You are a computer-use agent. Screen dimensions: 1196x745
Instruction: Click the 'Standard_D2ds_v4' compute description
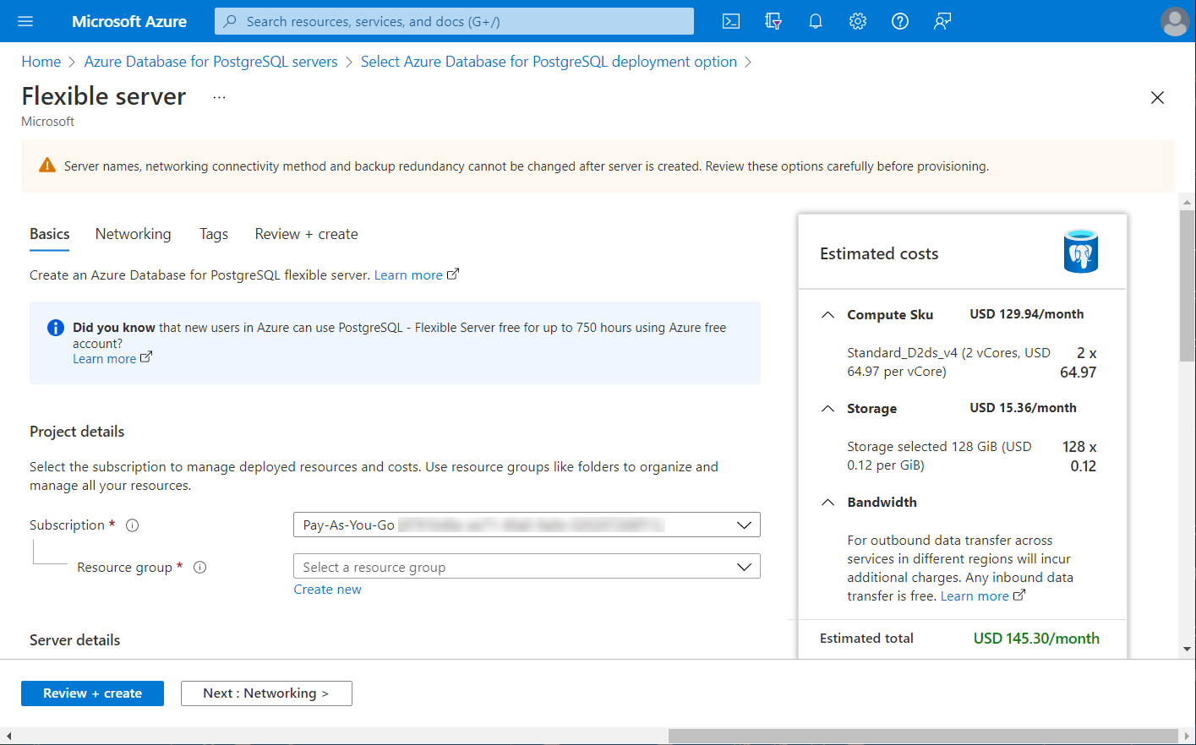pyautogui.click(x=948, y=362)
